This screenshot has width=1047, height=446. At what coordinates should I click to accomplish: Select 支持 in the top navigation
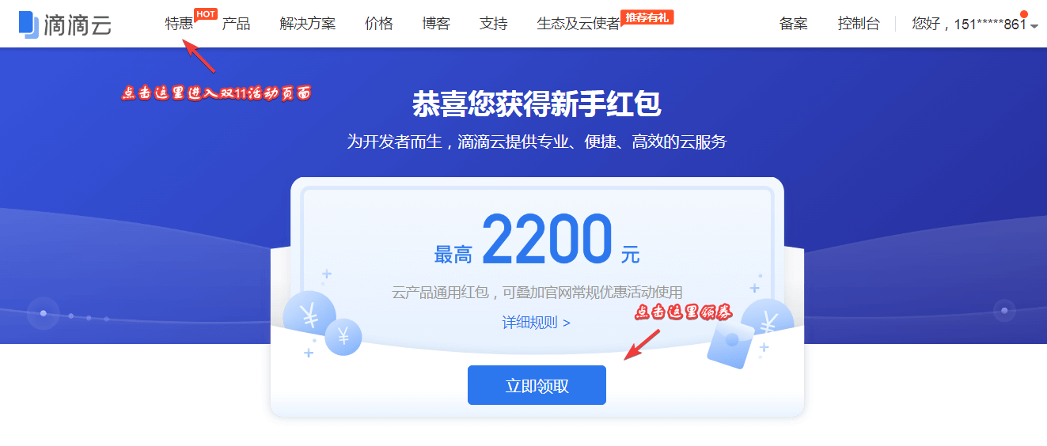click(x=494, y=24)
